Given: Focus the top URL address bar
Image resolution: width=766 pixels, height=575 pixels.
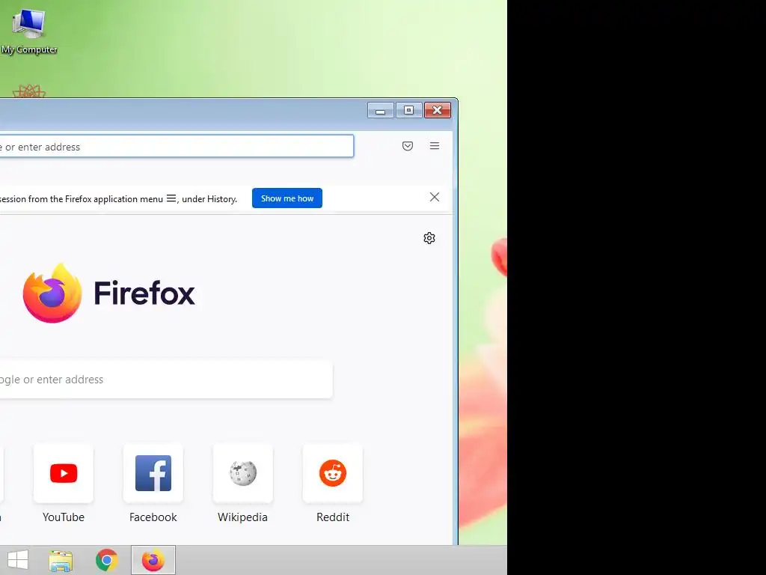Looking at the screenshot, I should pos(177,146).
